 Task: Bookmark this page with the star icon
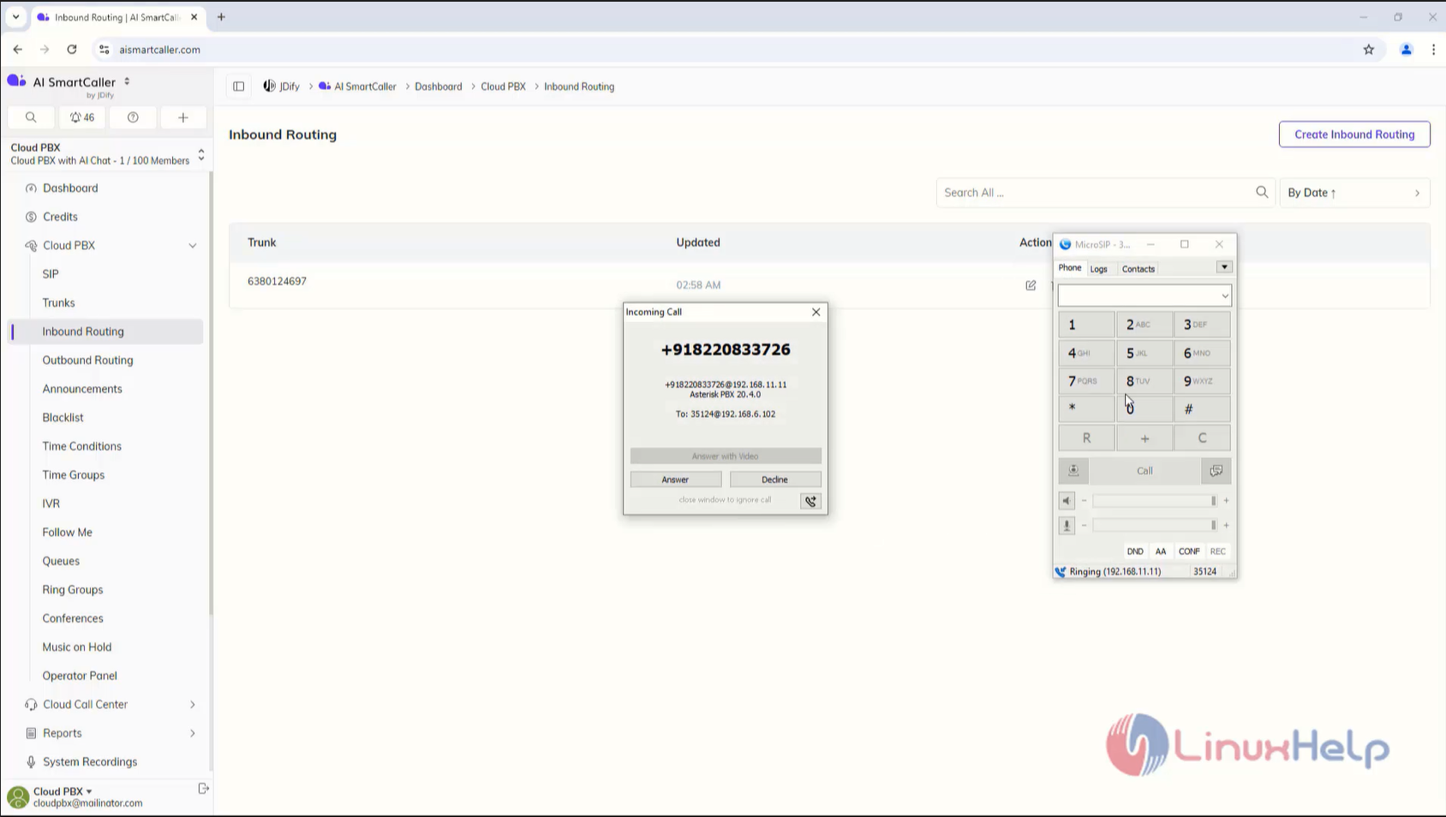[x=1369, y=50]
